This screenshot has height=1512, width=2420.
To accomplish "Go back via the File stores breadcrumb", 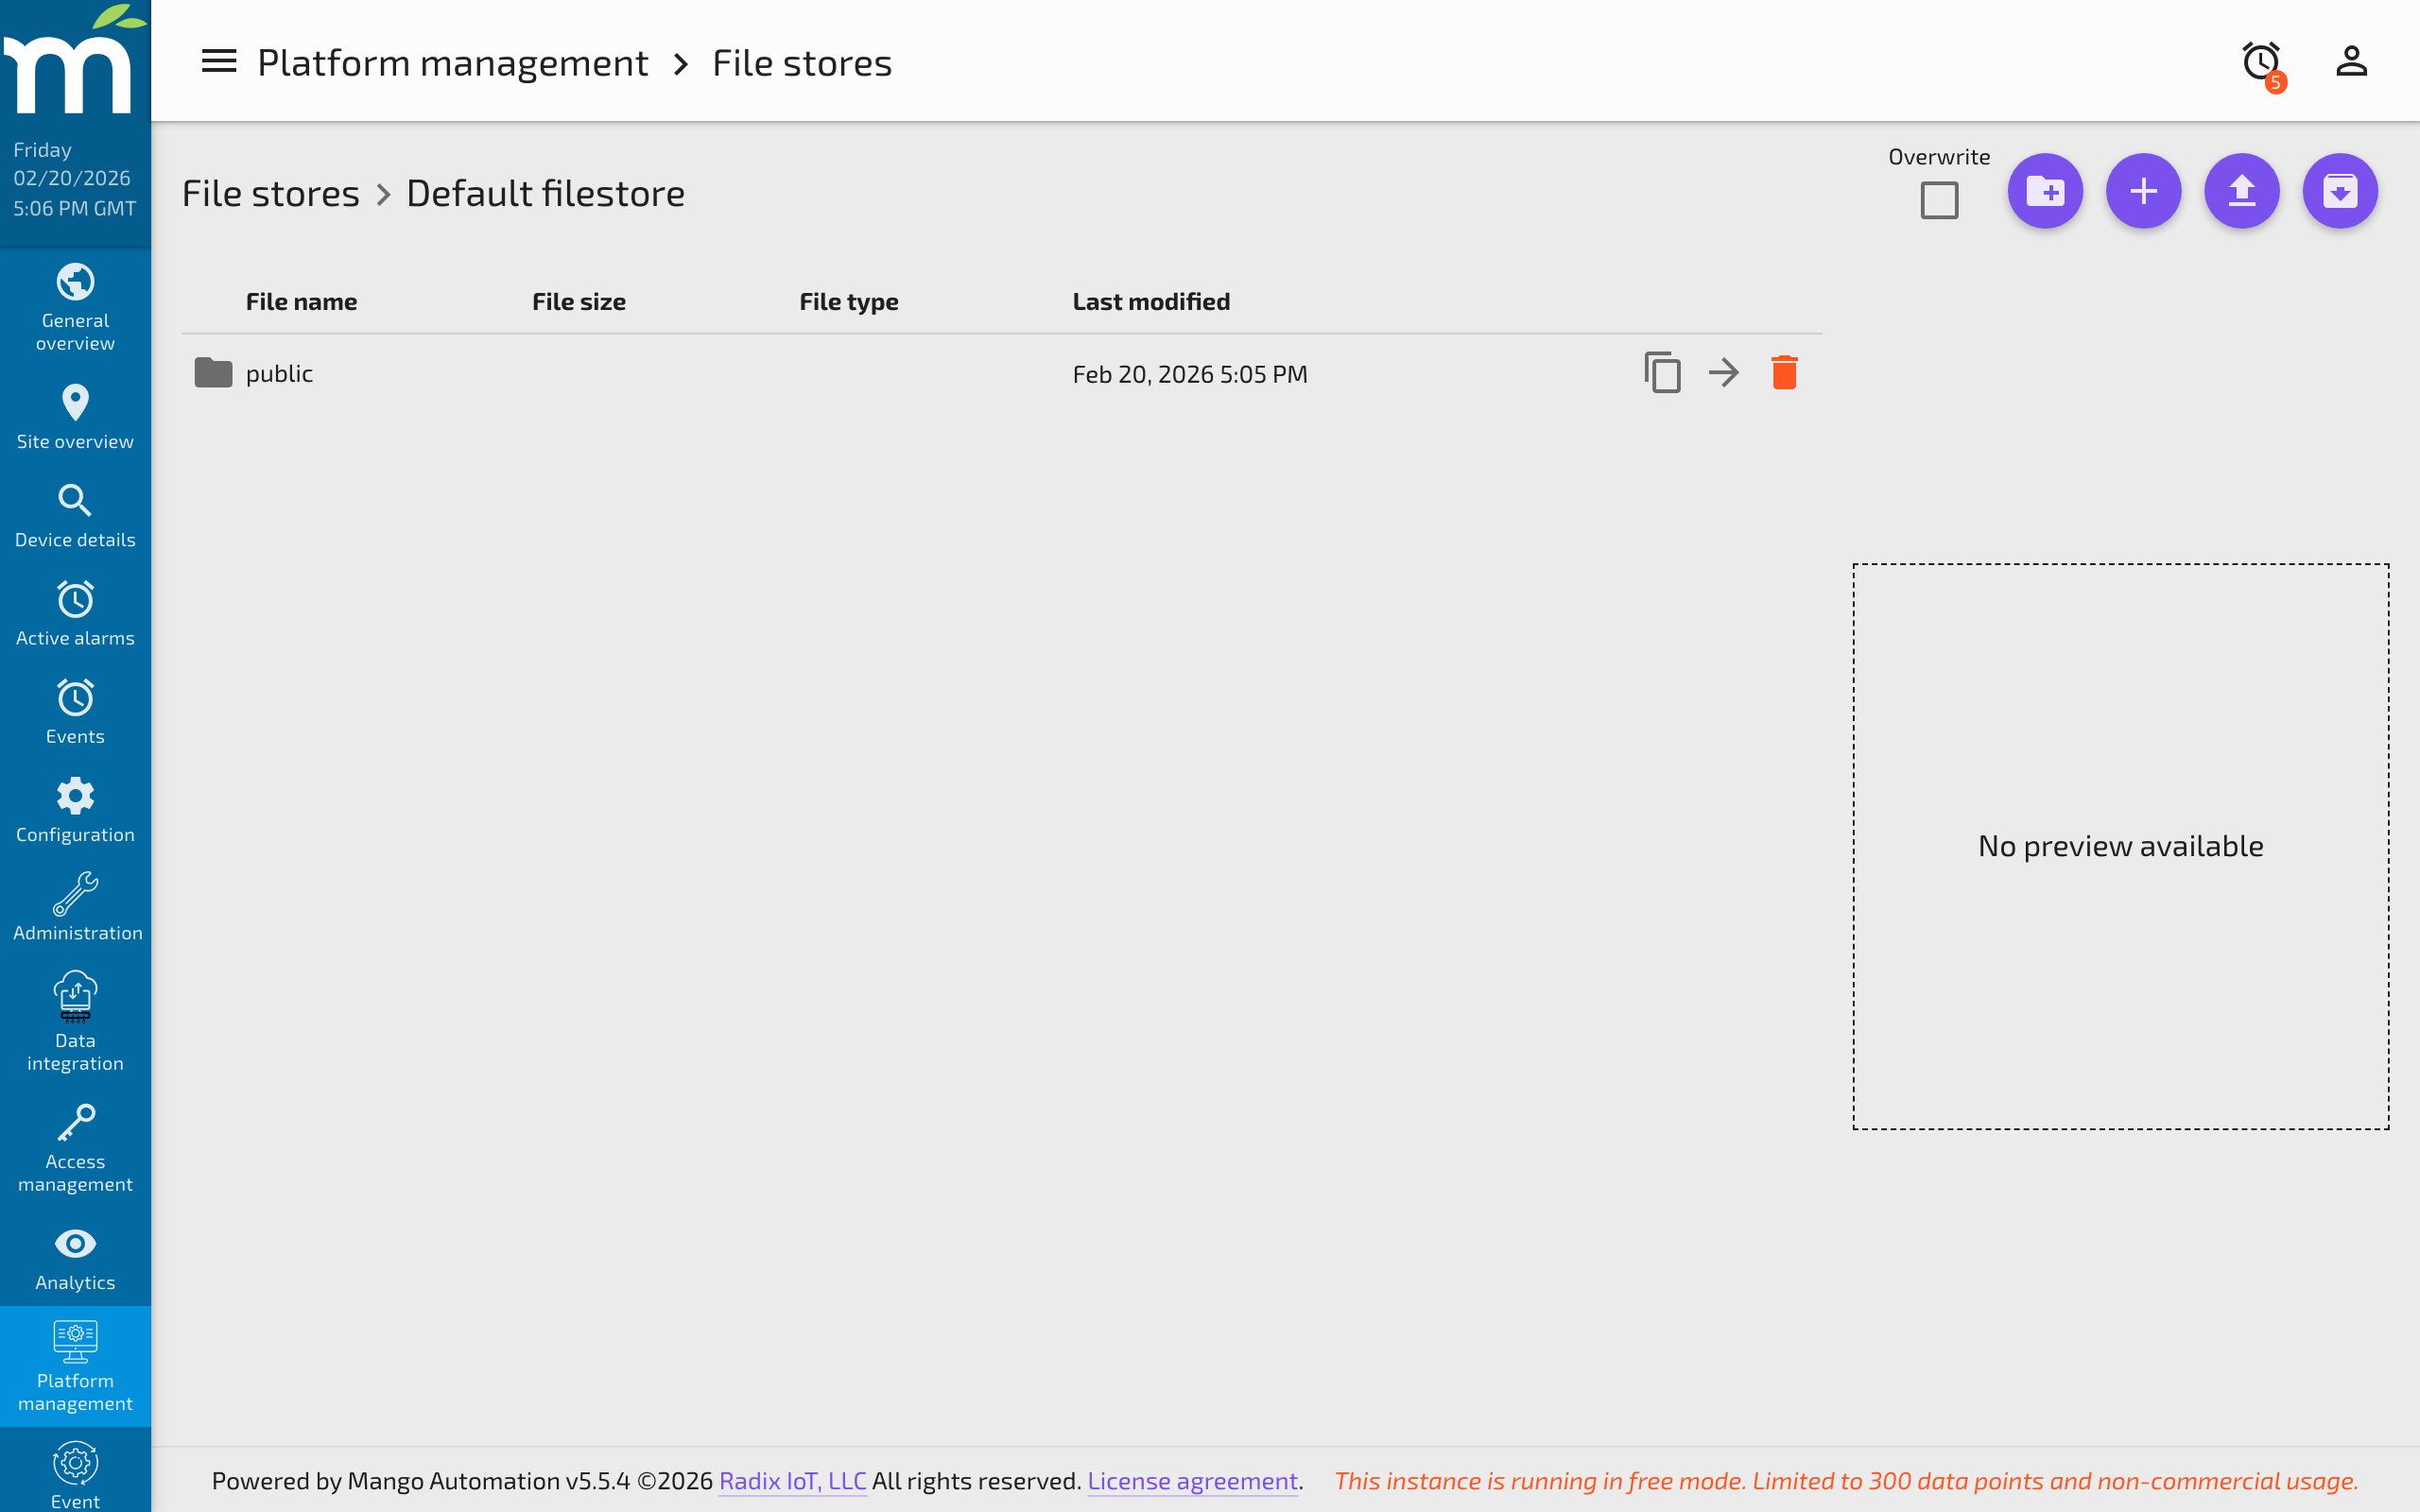I will pos(270,191).
